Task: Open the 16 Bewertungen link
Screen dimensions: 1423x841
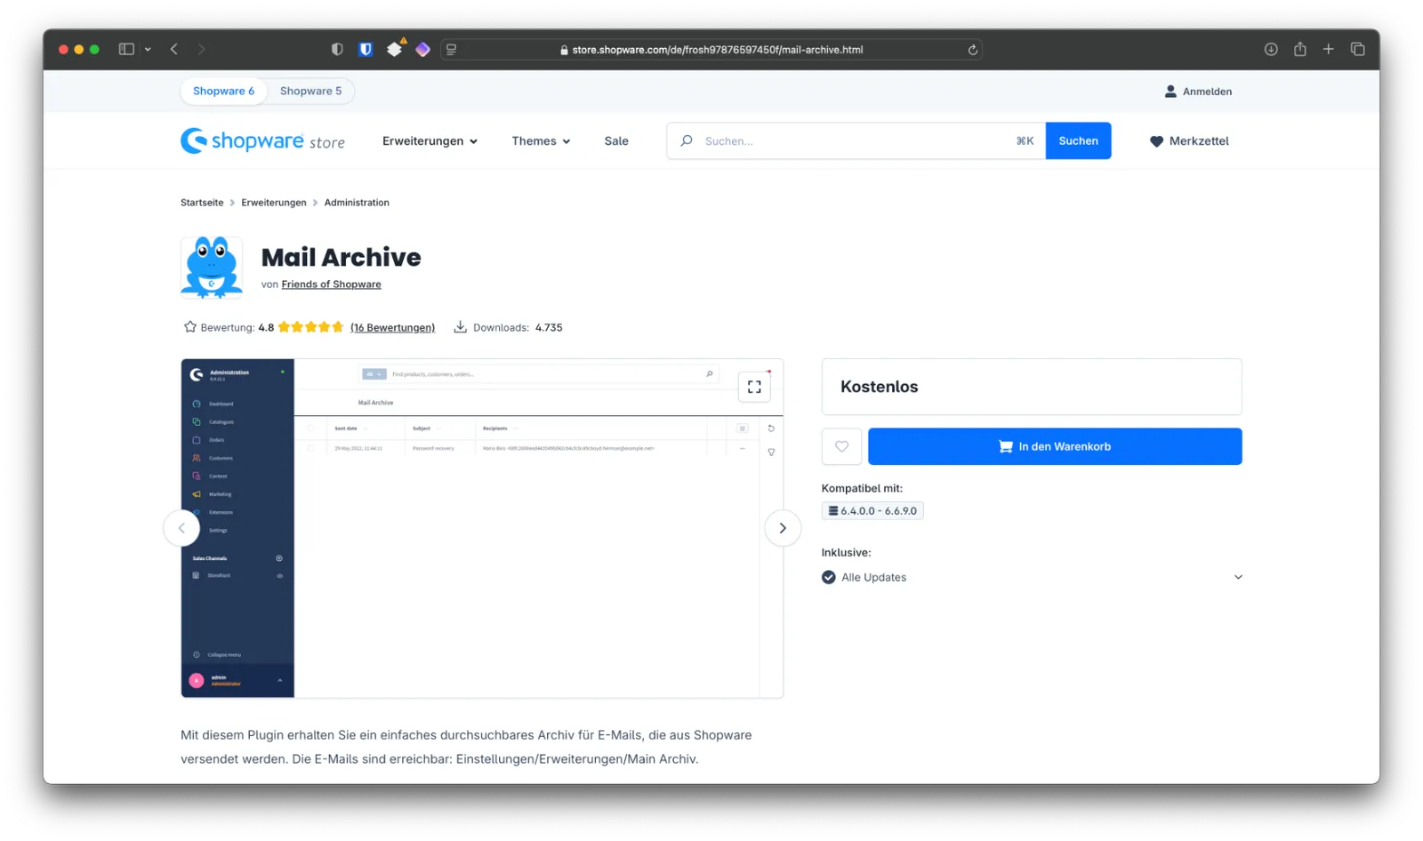Action: [392, 327]
